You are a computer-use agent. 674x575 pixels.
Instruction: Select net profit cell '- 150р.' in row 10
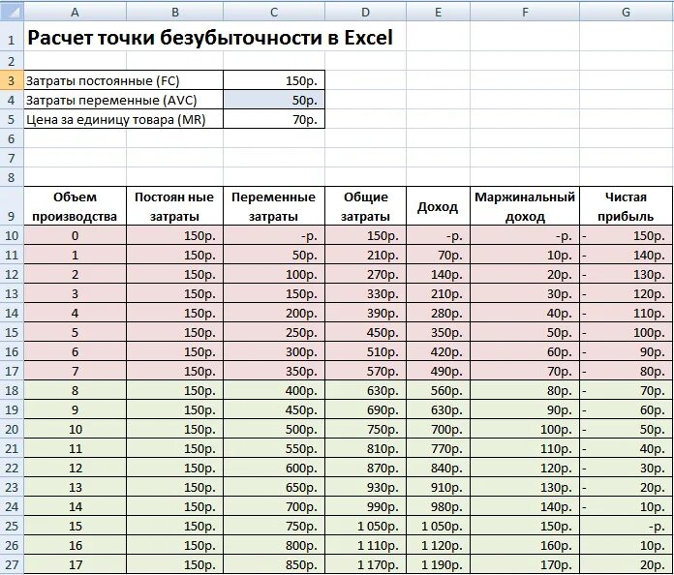(x=626, y=235)
